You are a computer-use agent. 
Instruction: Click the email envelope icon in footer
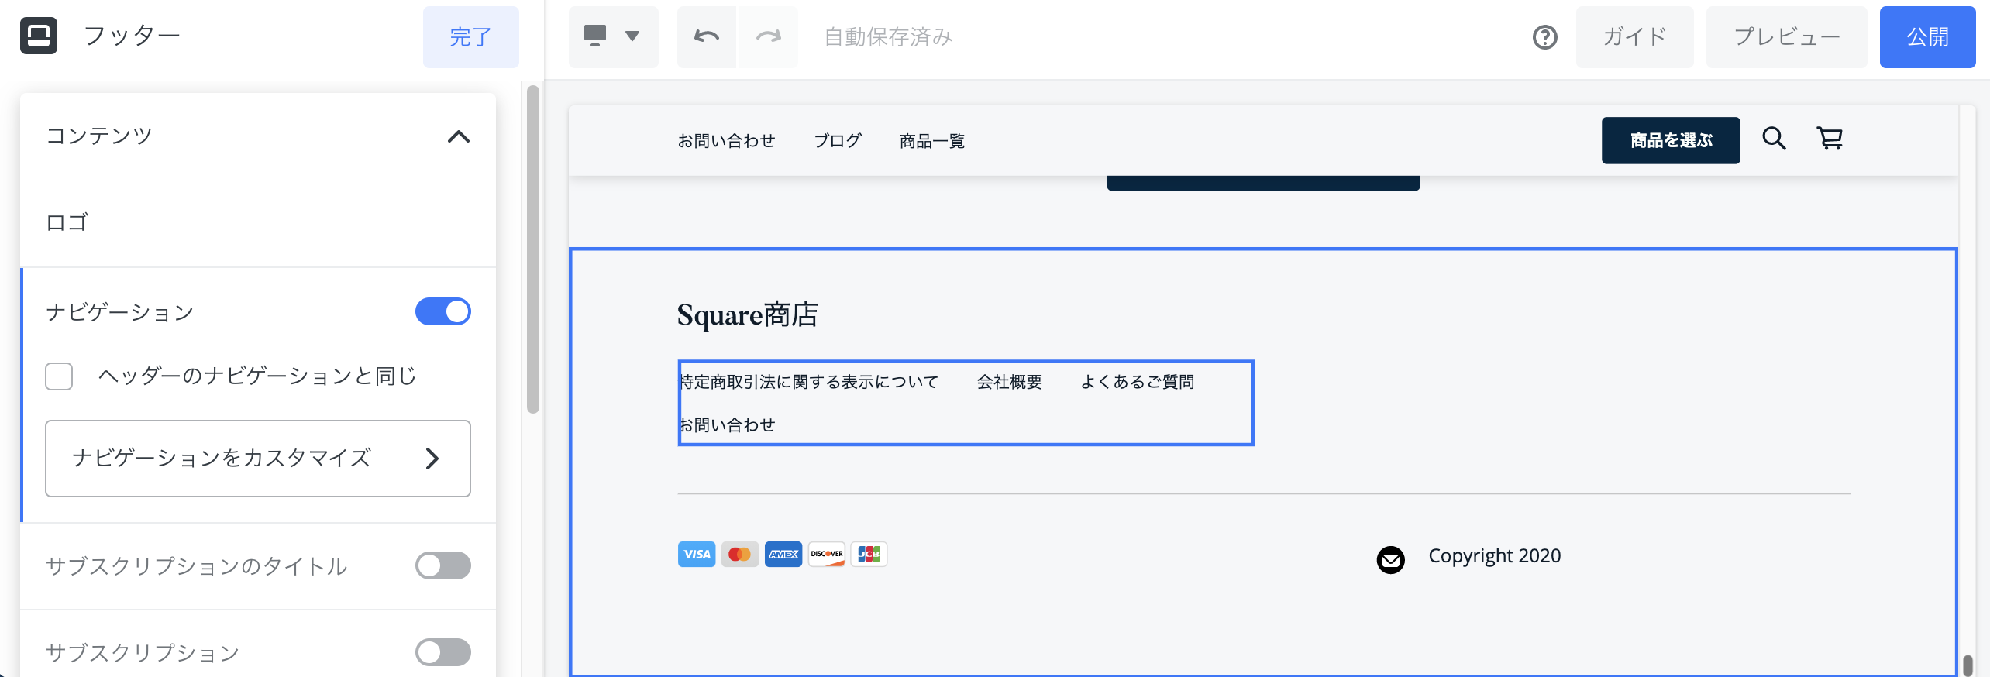tap(1390, 559)
